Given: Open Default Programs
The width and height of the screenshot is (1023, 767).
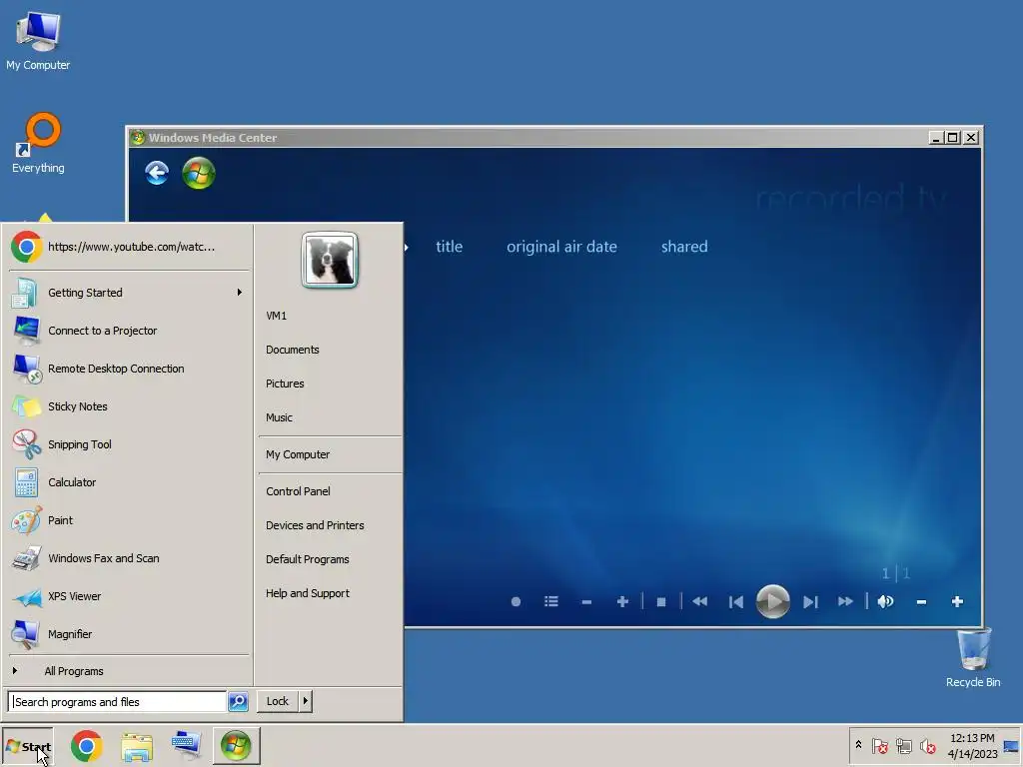Looking at the screenshot, I should (x=330, y=559).
